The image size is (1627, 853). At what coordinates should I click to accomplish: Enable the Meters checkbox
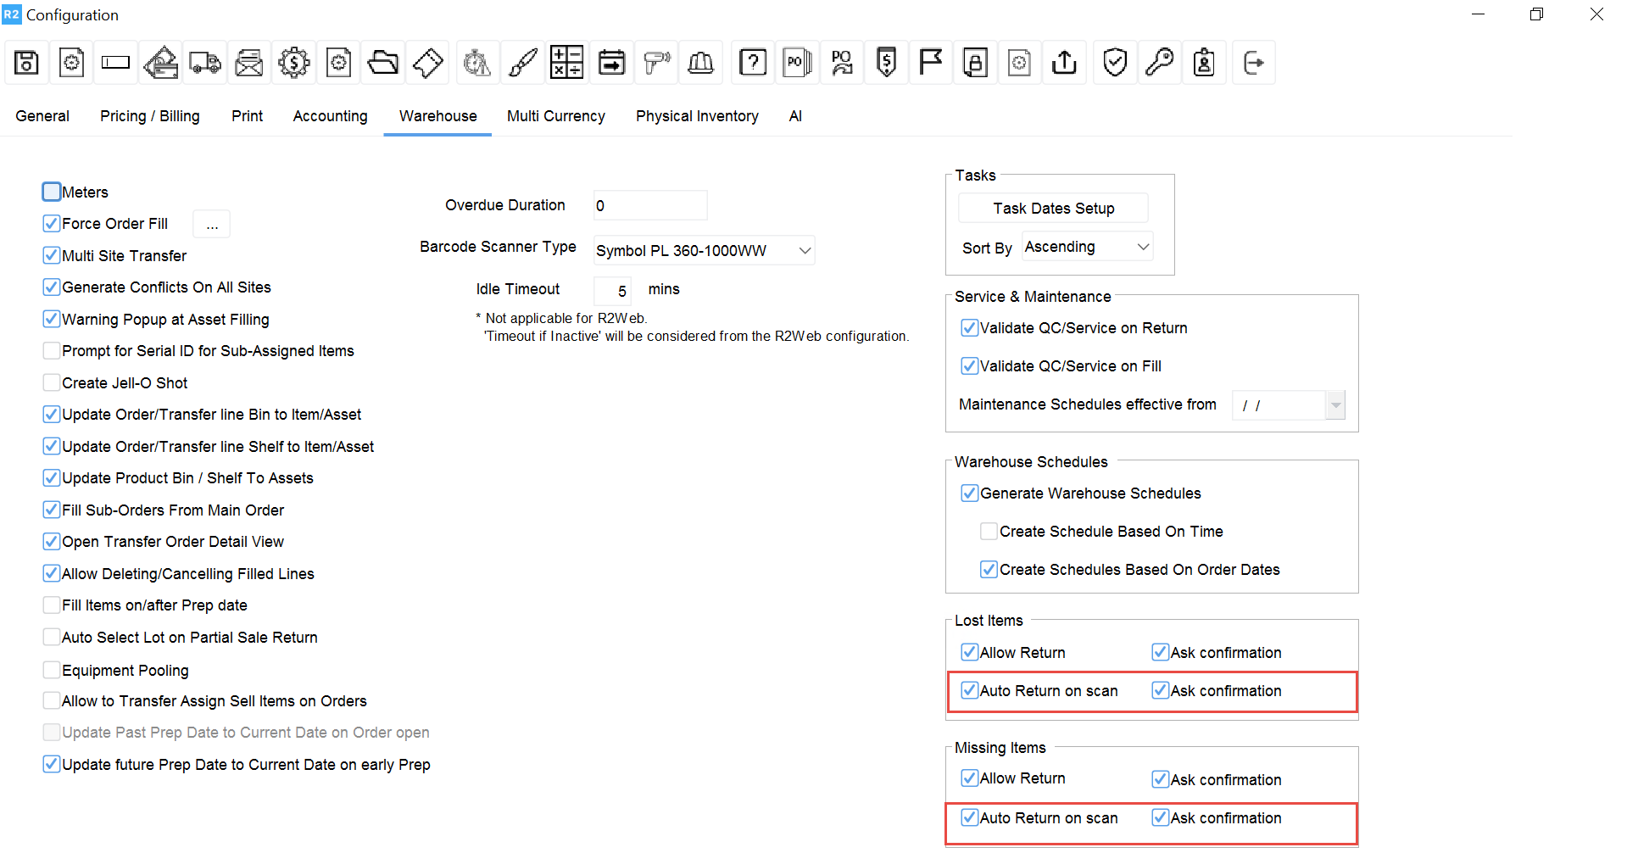tap(52, 192)
